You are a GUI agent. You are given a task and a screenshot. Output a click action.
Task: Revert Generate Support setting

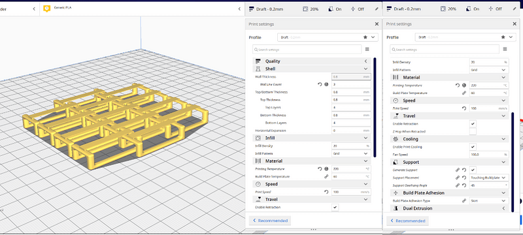464,170
